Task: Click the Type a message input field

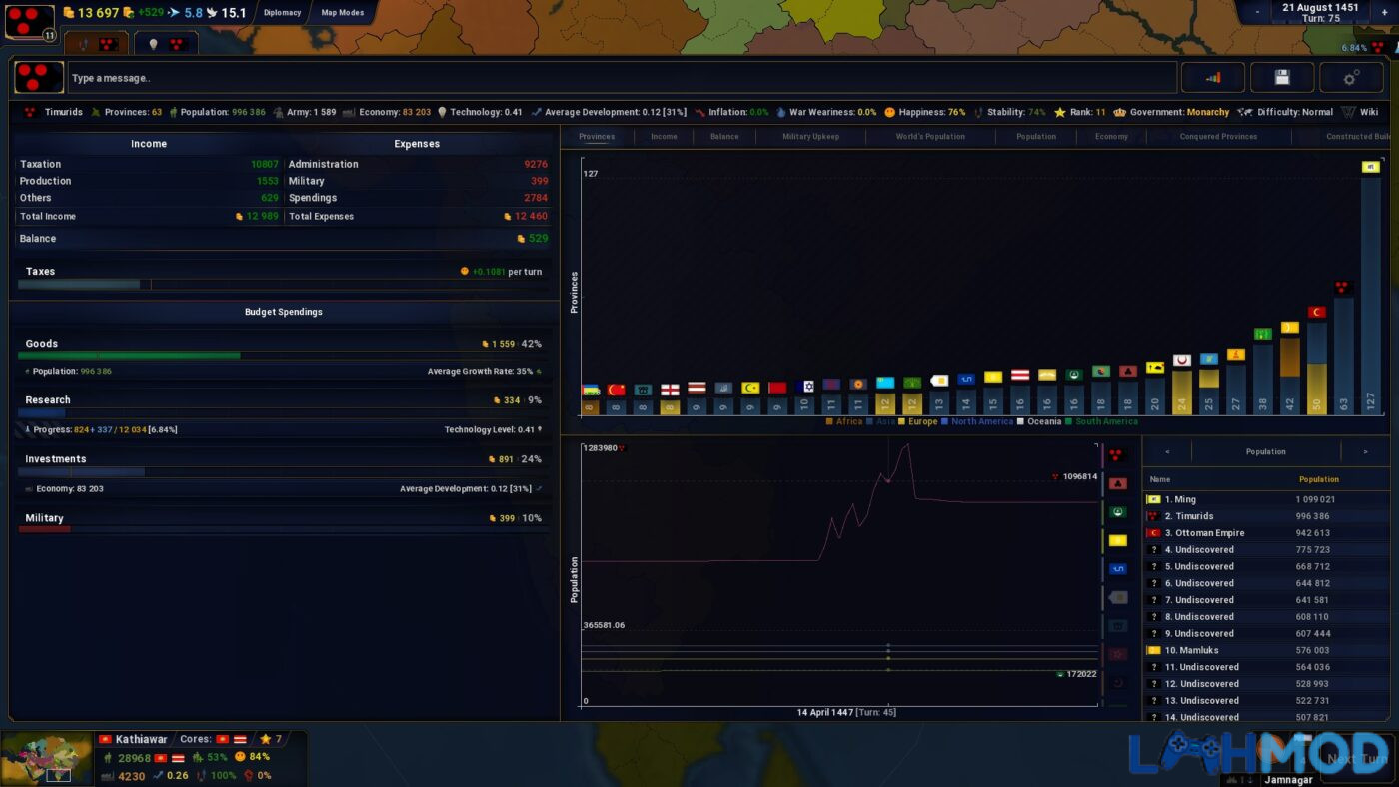Action: point(622,78)
